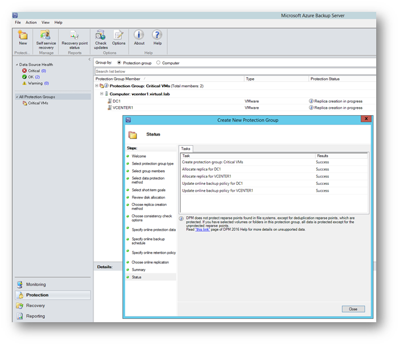Click "Allocate replica for VCENTER1" task row
The height and width of the screenshot is (346, 400).
click(x=274, y=176)
